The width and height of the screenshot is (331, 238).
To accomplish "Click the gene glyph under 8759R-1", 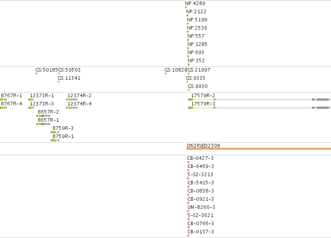I will tap(55, 140).
